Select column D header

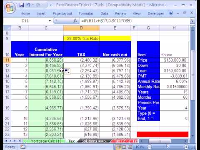point(81,28)
